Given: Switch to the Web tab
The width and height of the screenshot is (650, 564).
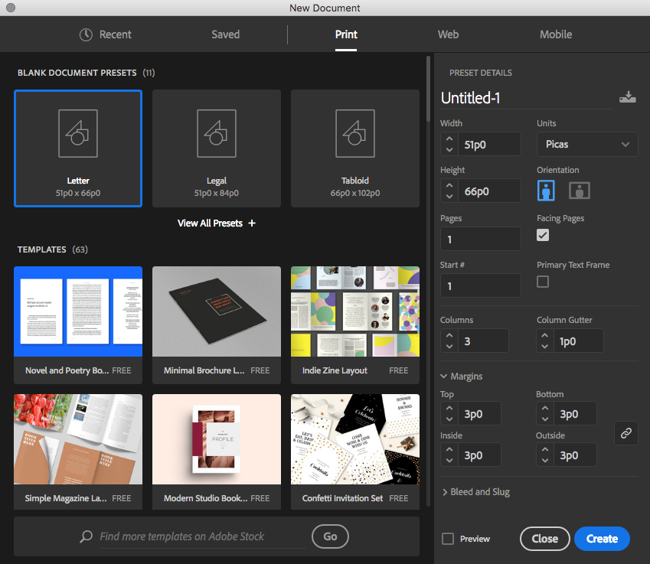Looking at the screenshot, I should [448, 34].
